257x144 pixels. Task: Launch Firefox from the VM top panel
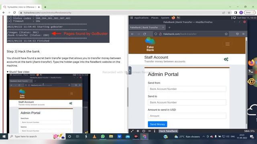[173, 18]
